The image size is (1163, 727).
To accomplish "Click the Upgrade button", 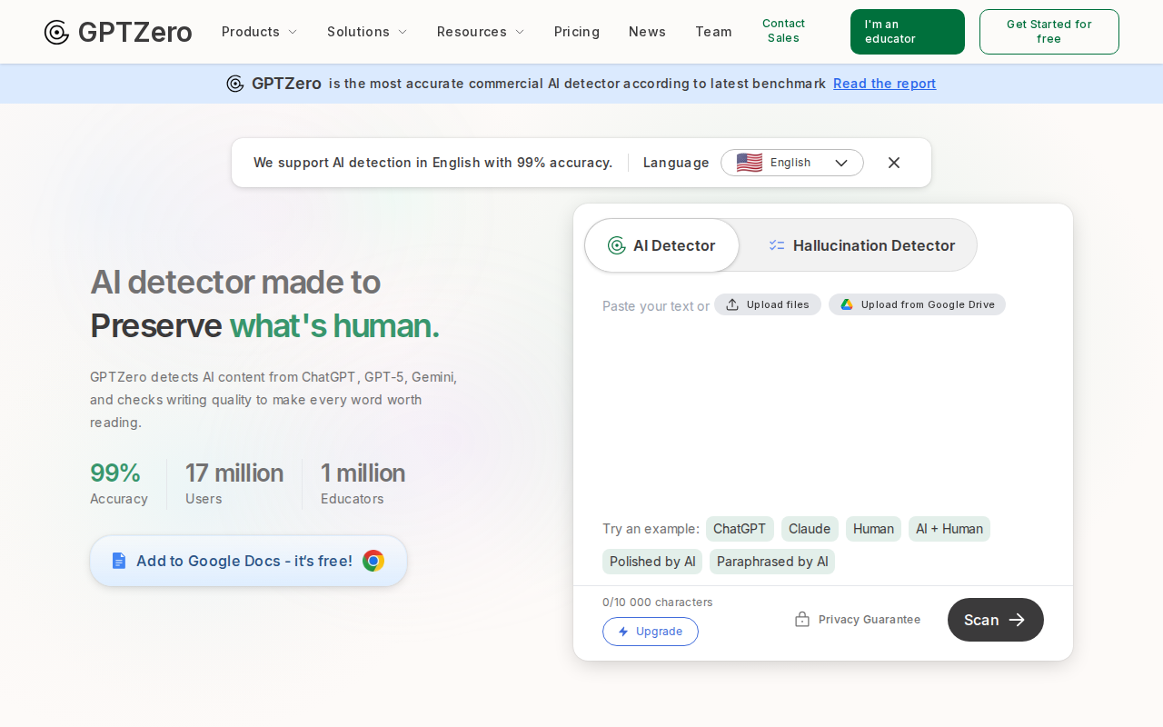I will point(651,632).
